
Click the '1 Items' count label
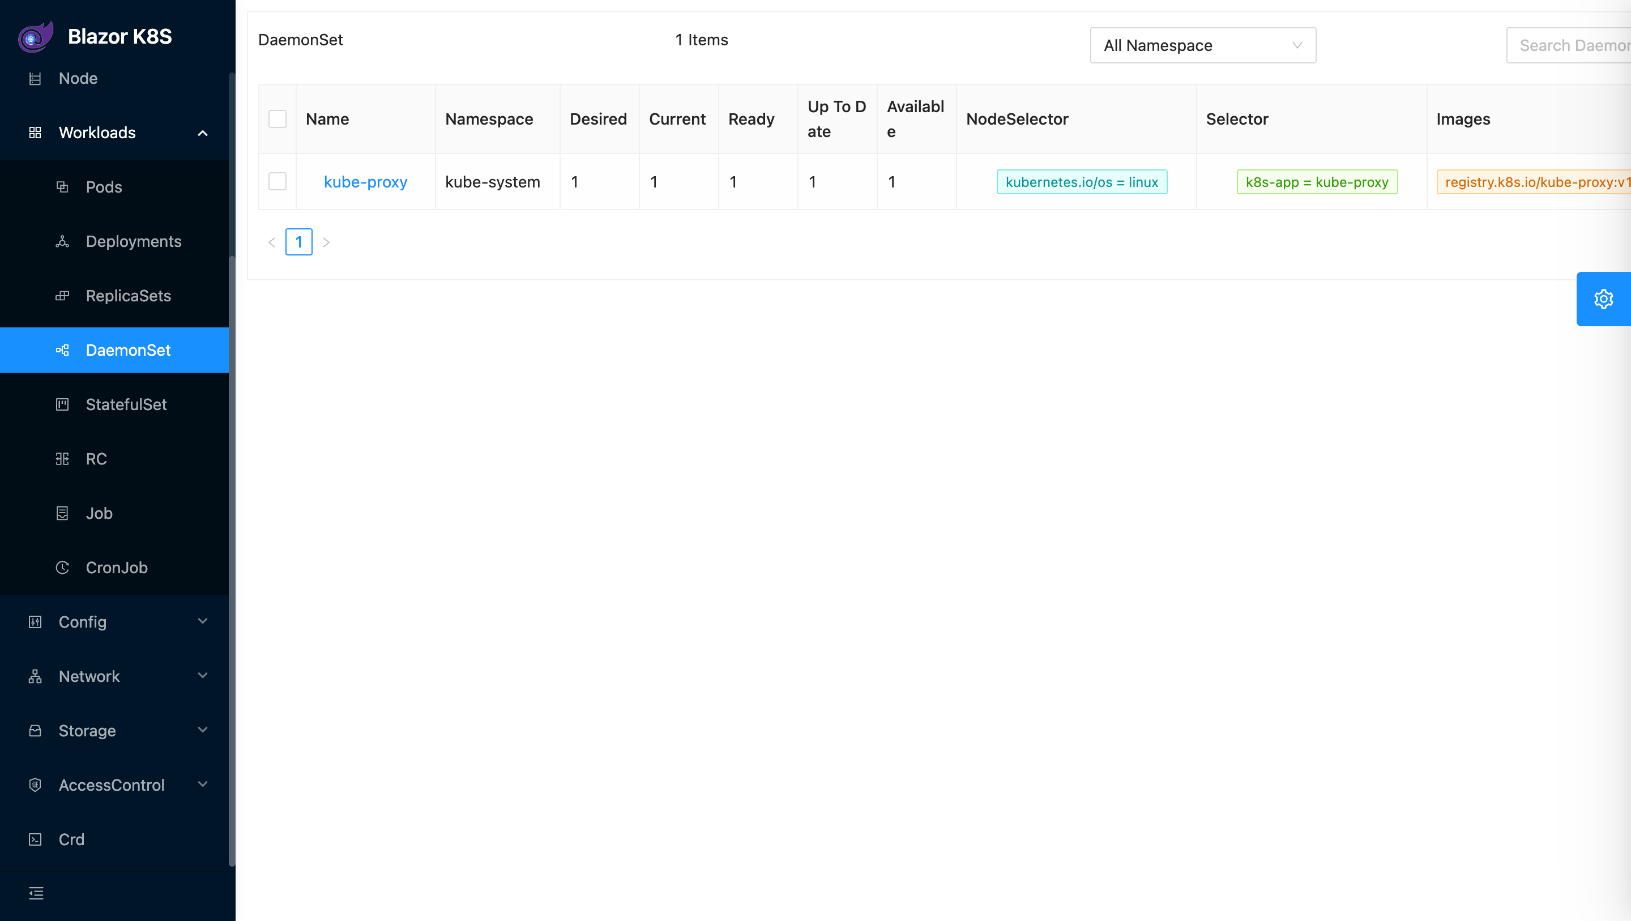coord(702,40)
